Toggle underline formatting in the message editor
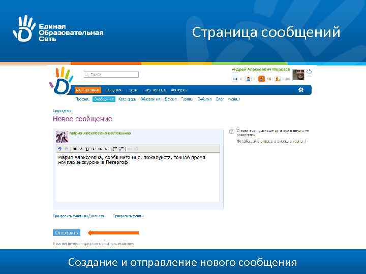This screenshot has width=366, height=274. click(x=87, y=149)
